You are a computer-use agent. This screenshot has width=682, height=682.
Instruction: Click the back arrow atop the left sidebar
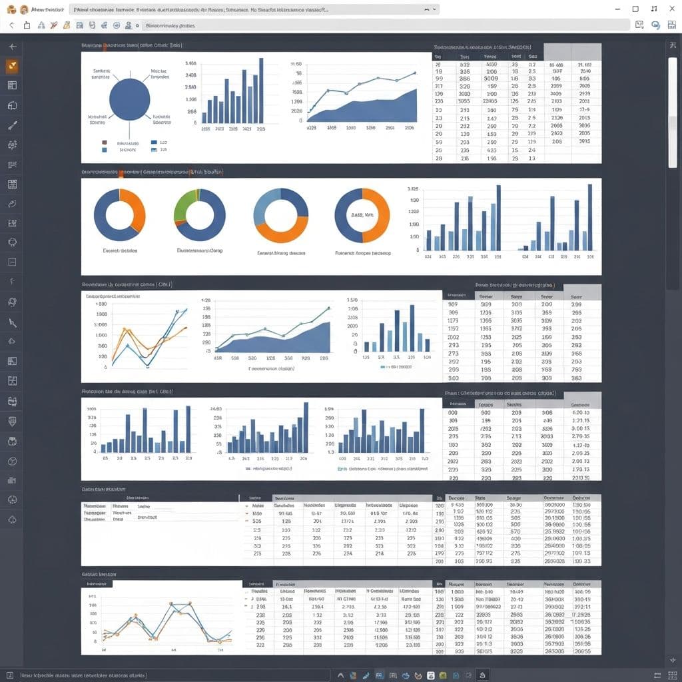(12, 47)
